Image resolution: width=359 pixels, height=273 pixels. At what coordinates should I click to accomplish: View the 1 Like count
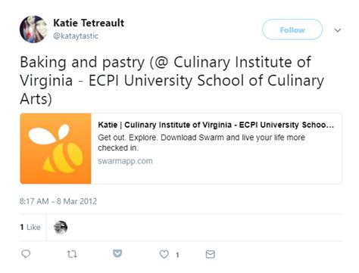(30, 227)
